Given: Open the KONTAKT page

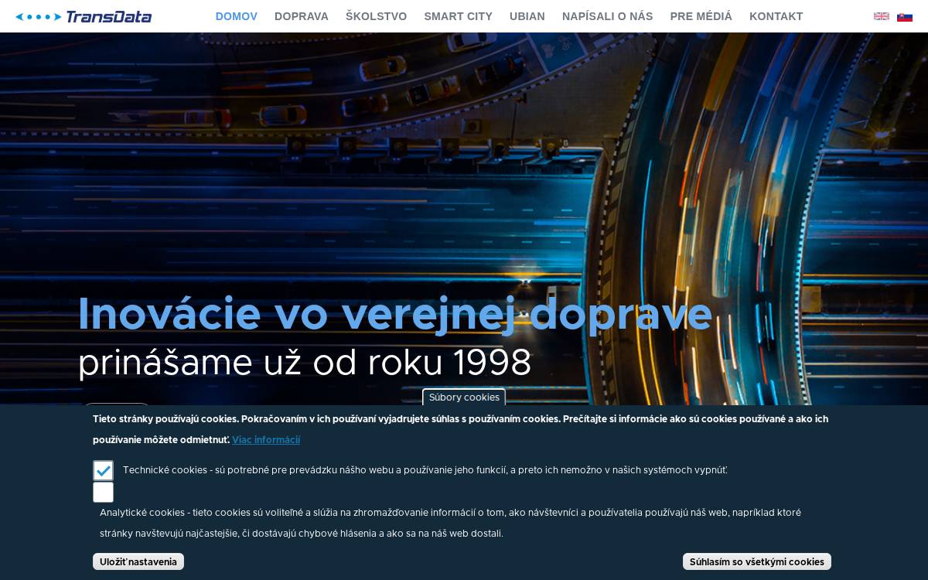Looking at the screenshot, I should pos(776,16).
